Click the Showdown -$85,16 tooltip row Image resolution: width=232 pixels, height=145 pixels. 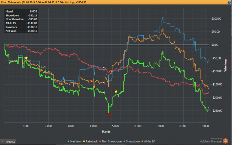coord(21,15)
